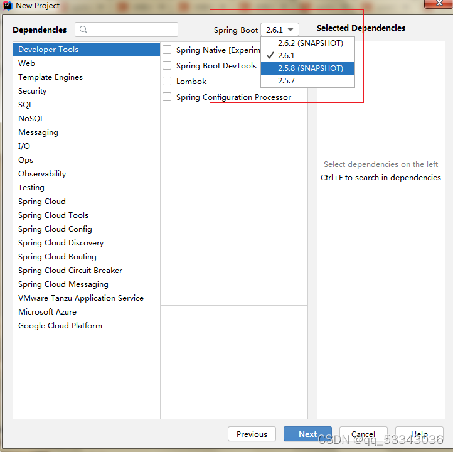
Task: Click the Next button
Action: coord(307,434)
